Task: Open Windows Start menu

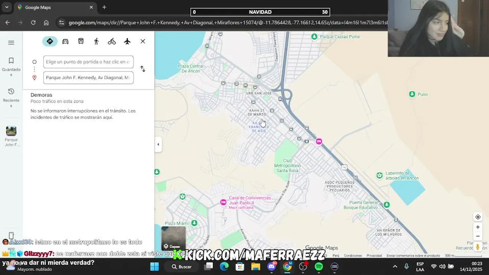Action: point(155,266)
